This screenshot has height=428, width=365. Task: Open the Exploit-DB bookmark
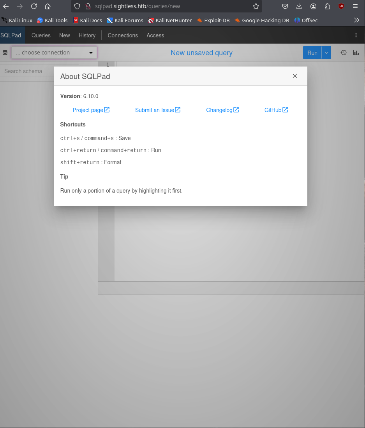coord(213,20)
